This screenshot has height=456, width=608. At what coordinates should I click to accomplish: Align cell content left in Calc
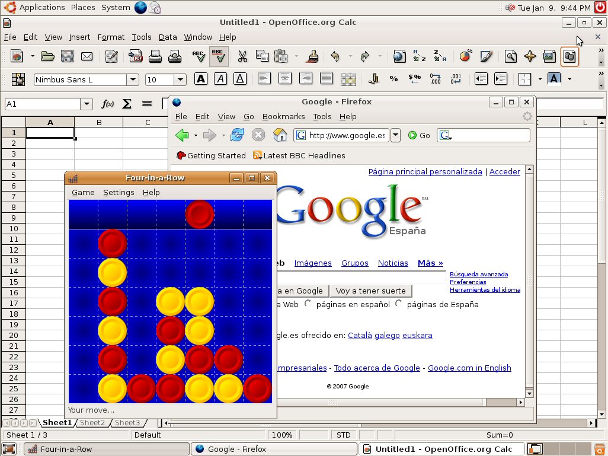(x=264, y=79)
